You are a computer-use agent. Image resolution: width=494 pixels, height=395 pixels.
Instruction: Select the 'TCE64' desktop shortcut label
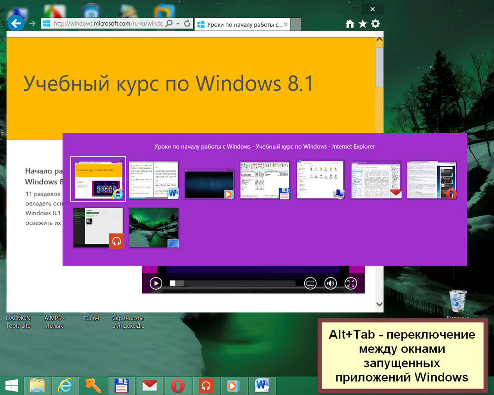point(91,318)
